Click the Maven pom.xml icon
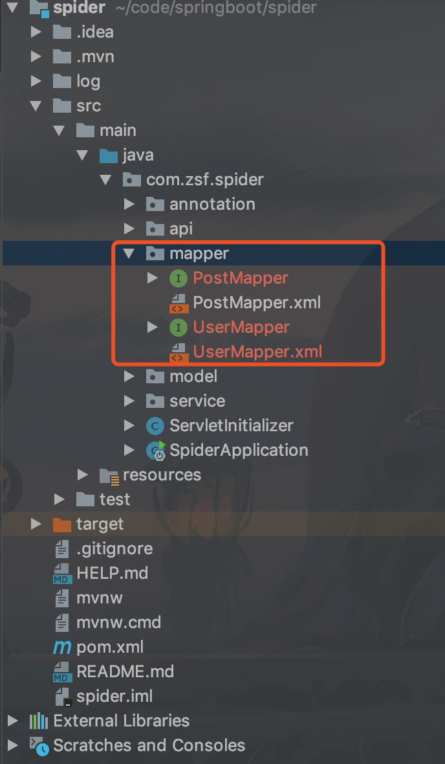 62,647
